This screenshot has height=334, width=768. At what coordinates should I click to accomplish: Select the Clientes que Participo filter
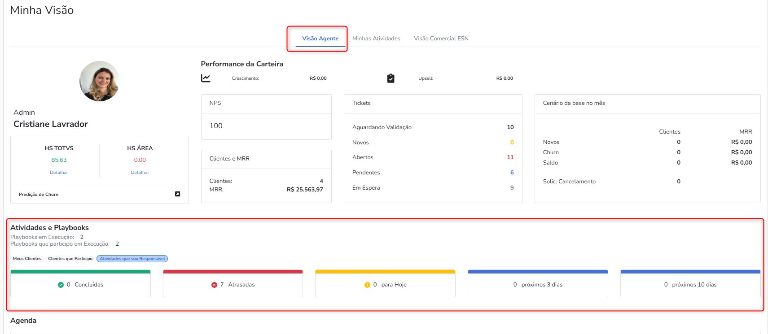[x=70, y=259]
